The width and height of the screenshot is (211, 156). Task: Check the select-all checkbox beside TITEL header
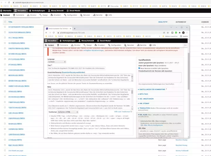click(5, 22)
